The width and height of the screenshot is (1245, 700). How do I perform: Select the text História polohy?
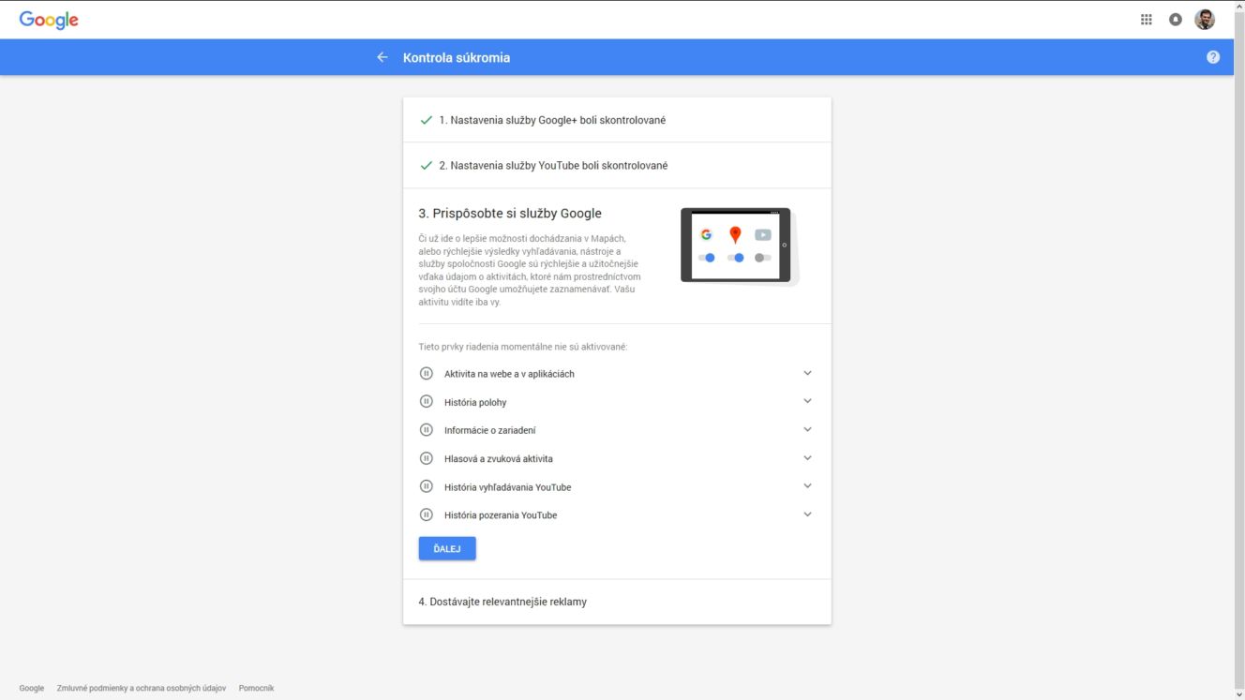pos(475,402)
